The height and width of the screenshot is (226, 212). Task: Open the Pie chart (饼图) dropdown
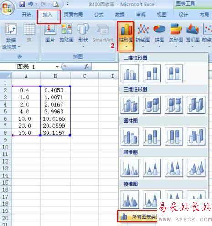(x=159, y=36)
